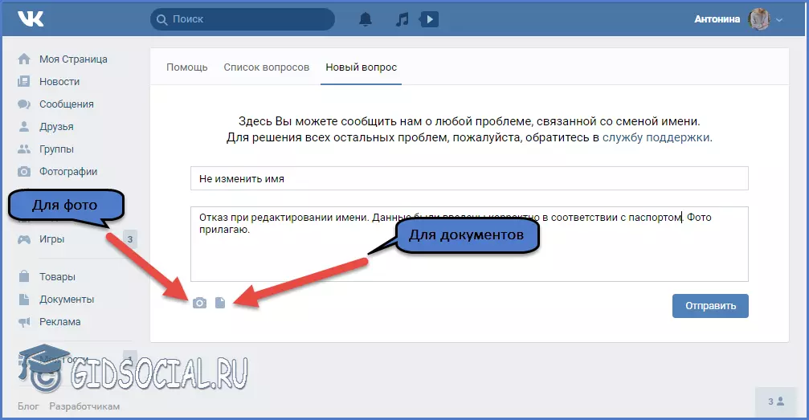
Task: Click the VK logo icon
Action: 31,19
